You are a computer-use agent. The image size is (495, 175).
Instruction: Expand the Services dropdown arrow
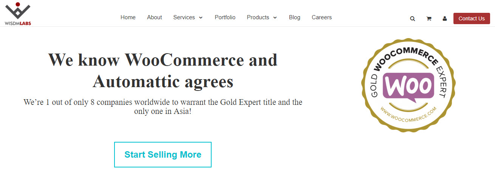(201, 18)
